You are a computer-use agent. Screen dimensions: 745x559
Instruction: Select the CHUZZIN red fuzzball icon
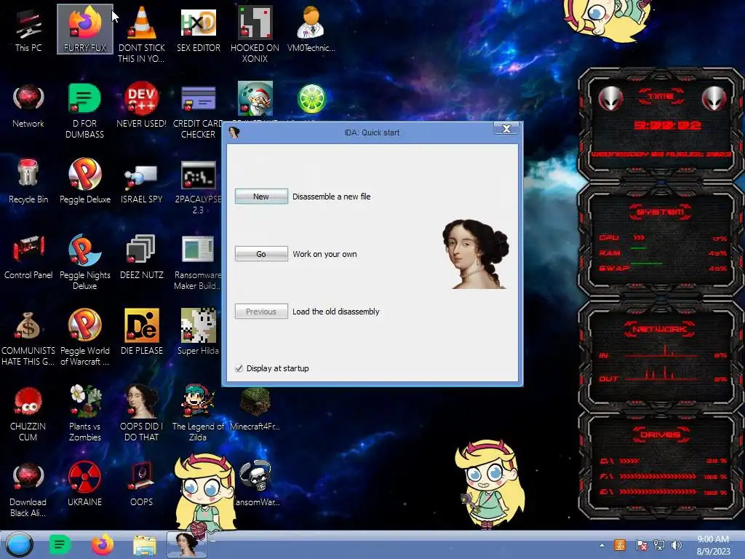click(28, 413)
